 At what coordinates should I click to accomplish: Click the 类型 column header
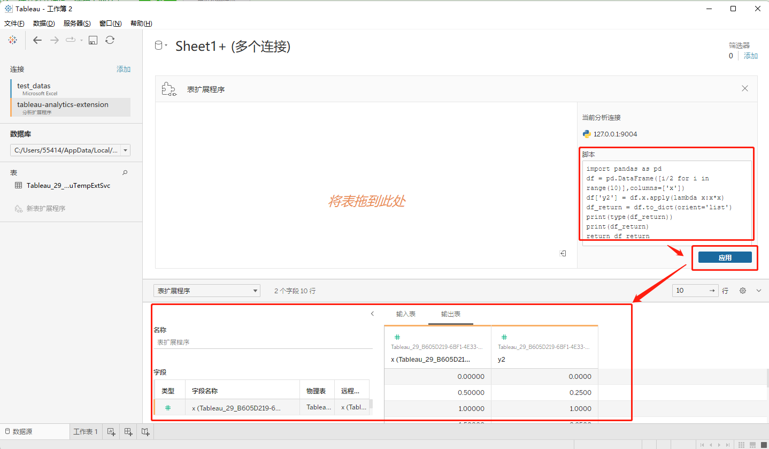(x=170, y=391)
